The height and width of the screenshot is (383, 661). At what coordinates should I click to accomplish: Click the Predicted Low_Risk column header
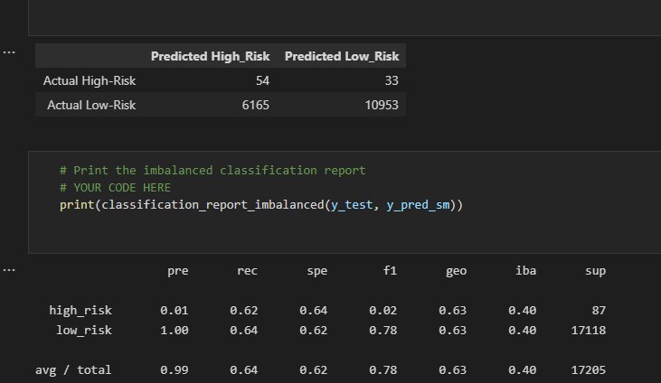(x=342, y=56)
